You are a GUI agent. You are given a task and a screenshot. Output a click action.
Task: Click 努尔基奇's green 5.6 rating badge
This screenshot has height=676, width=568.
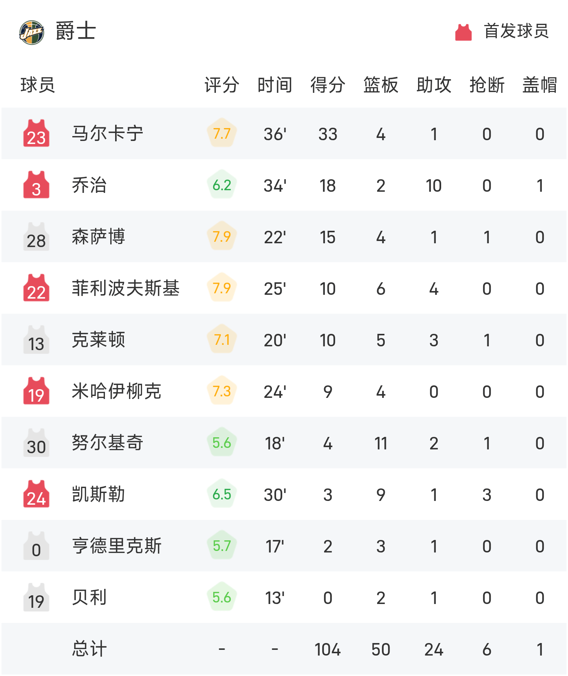coord(222,443)
